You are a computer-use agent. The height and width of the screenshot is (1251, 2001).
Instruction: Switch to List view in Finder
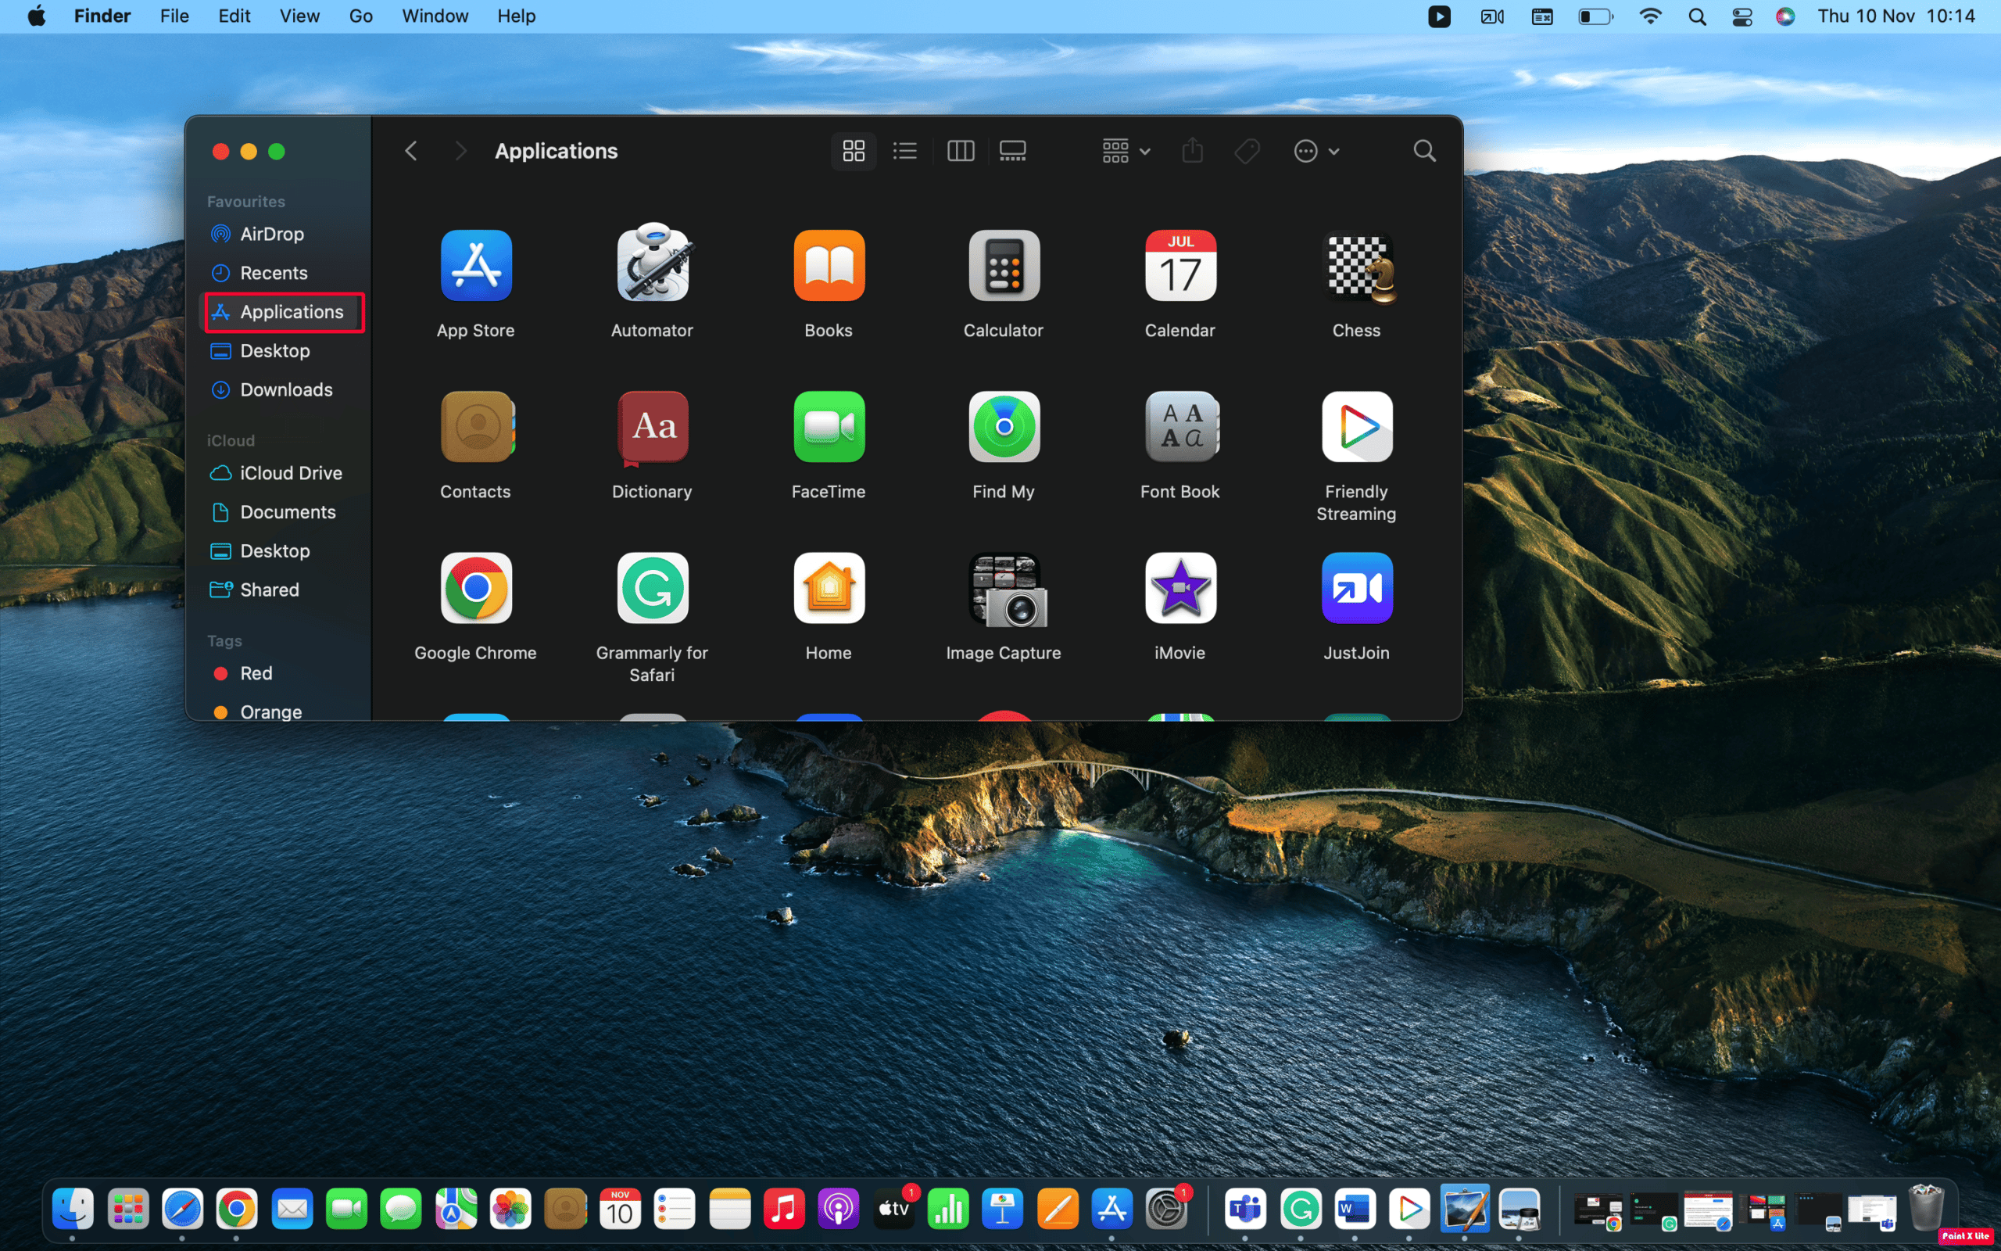click(904, 150)
